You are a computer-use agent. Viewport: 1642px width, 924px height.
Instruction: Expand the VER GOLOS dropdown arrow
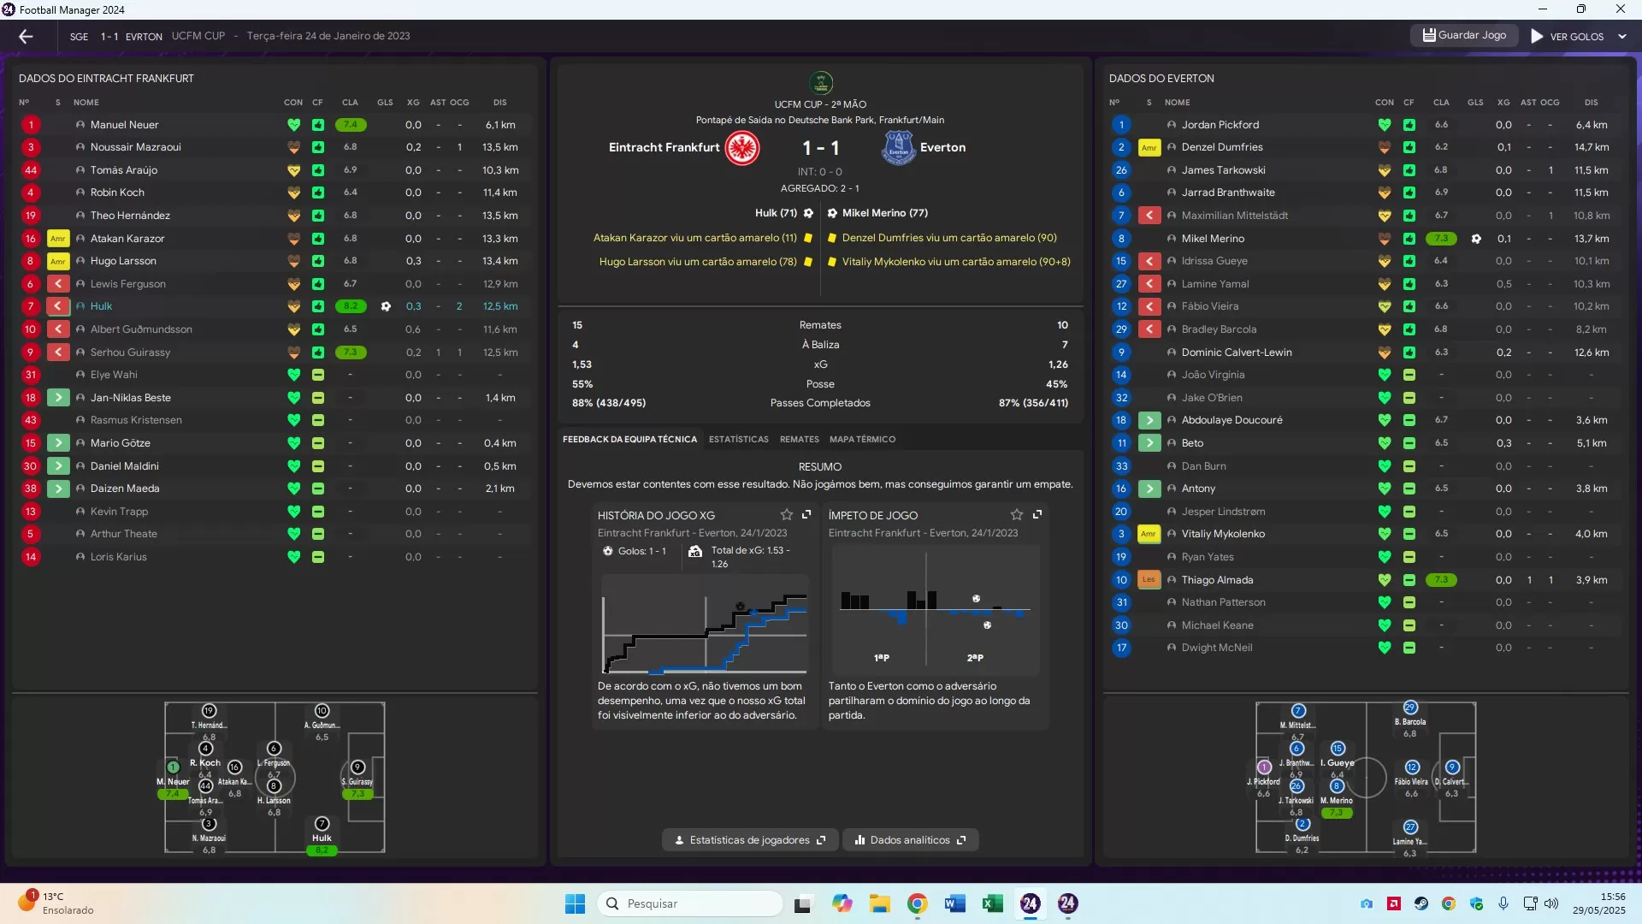point(1622,36)
